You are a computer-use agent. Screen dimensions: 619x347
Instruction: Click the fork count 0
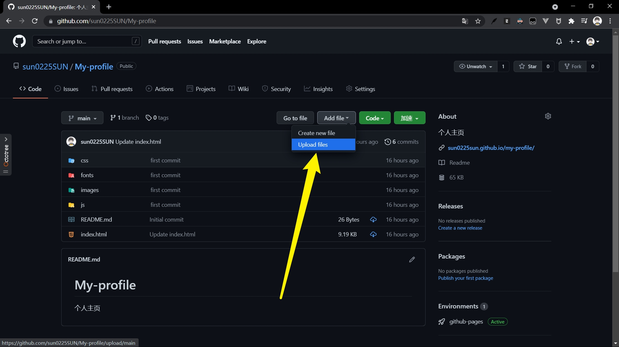(x=593, y=67)
